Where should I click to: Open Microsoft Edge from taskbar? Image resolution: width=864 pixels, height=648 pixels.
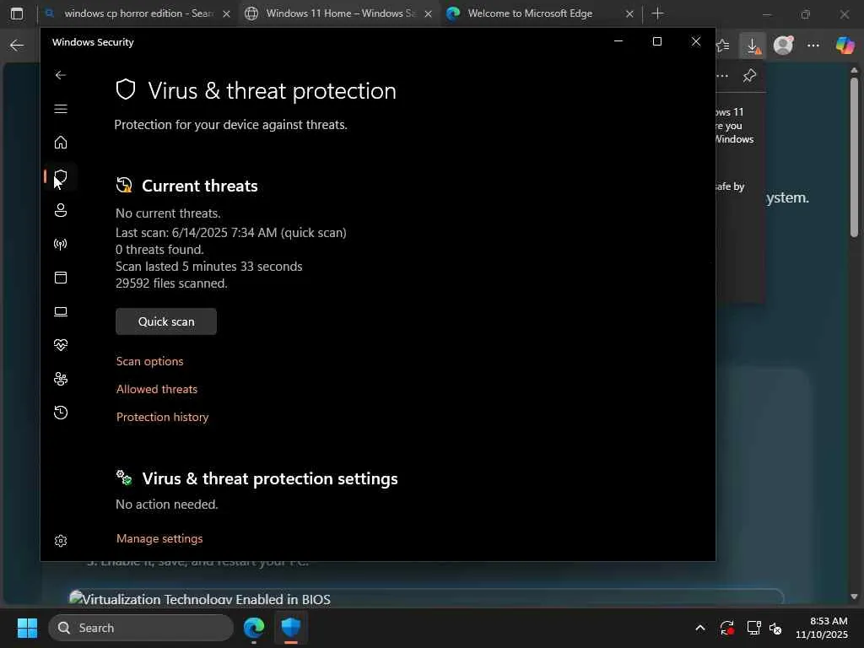254,628
